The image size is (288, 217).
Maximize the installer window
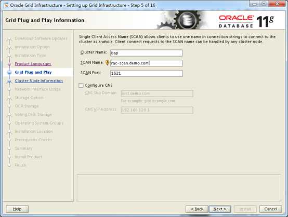click(264, 4)
